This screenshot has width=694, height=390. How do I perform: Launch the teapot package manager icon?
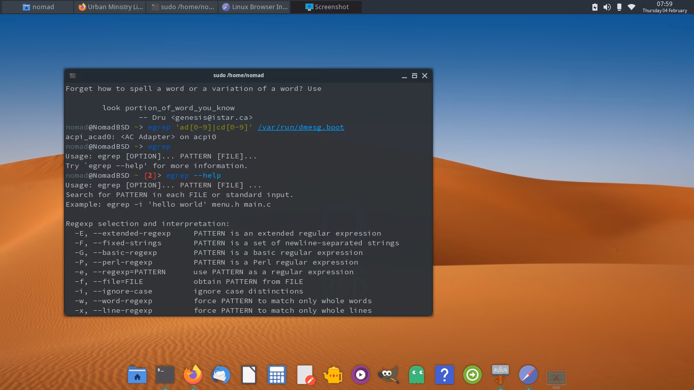[x=333, y=375]
